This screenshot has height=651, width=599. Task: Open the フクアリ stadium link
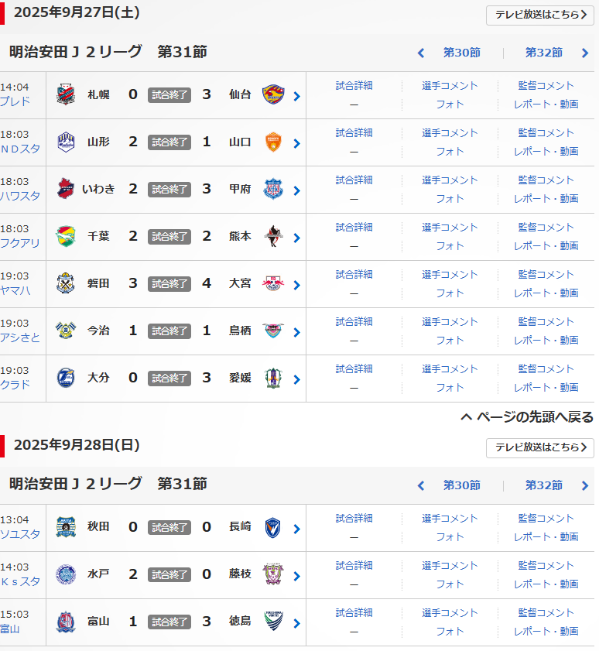19,243
